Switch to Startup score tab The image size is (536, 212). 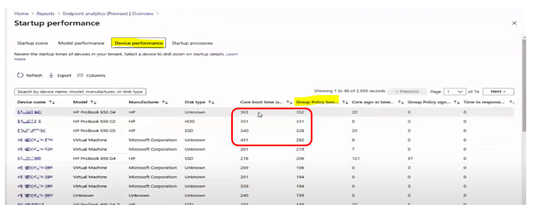(33, 43)
